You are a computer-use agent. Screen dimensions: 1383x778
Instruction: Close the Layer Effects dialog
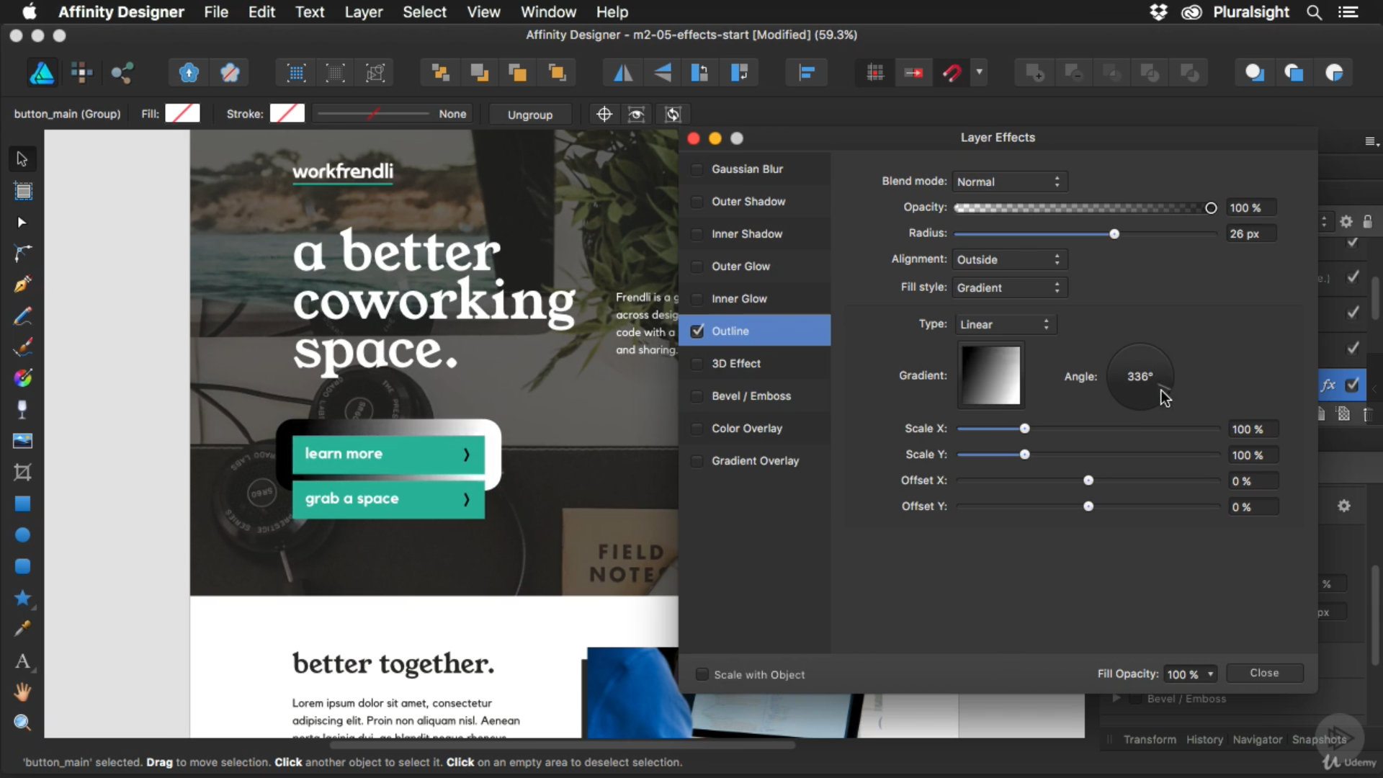[x=1264, y=673]
